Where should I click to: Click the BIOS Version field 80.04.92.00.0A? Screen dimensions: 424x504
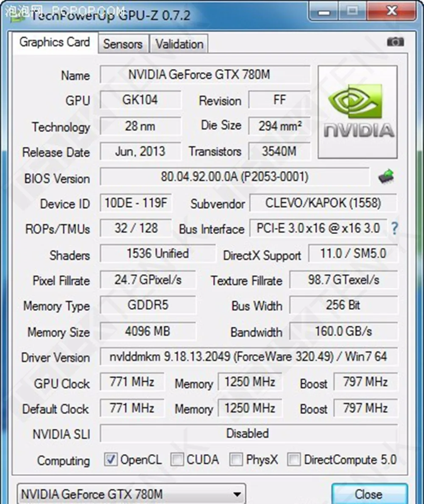(x=234, y=177)
